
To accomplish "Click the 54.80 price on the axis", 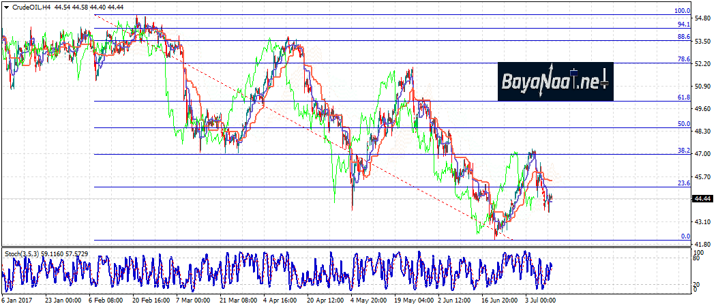I will 702,19.
